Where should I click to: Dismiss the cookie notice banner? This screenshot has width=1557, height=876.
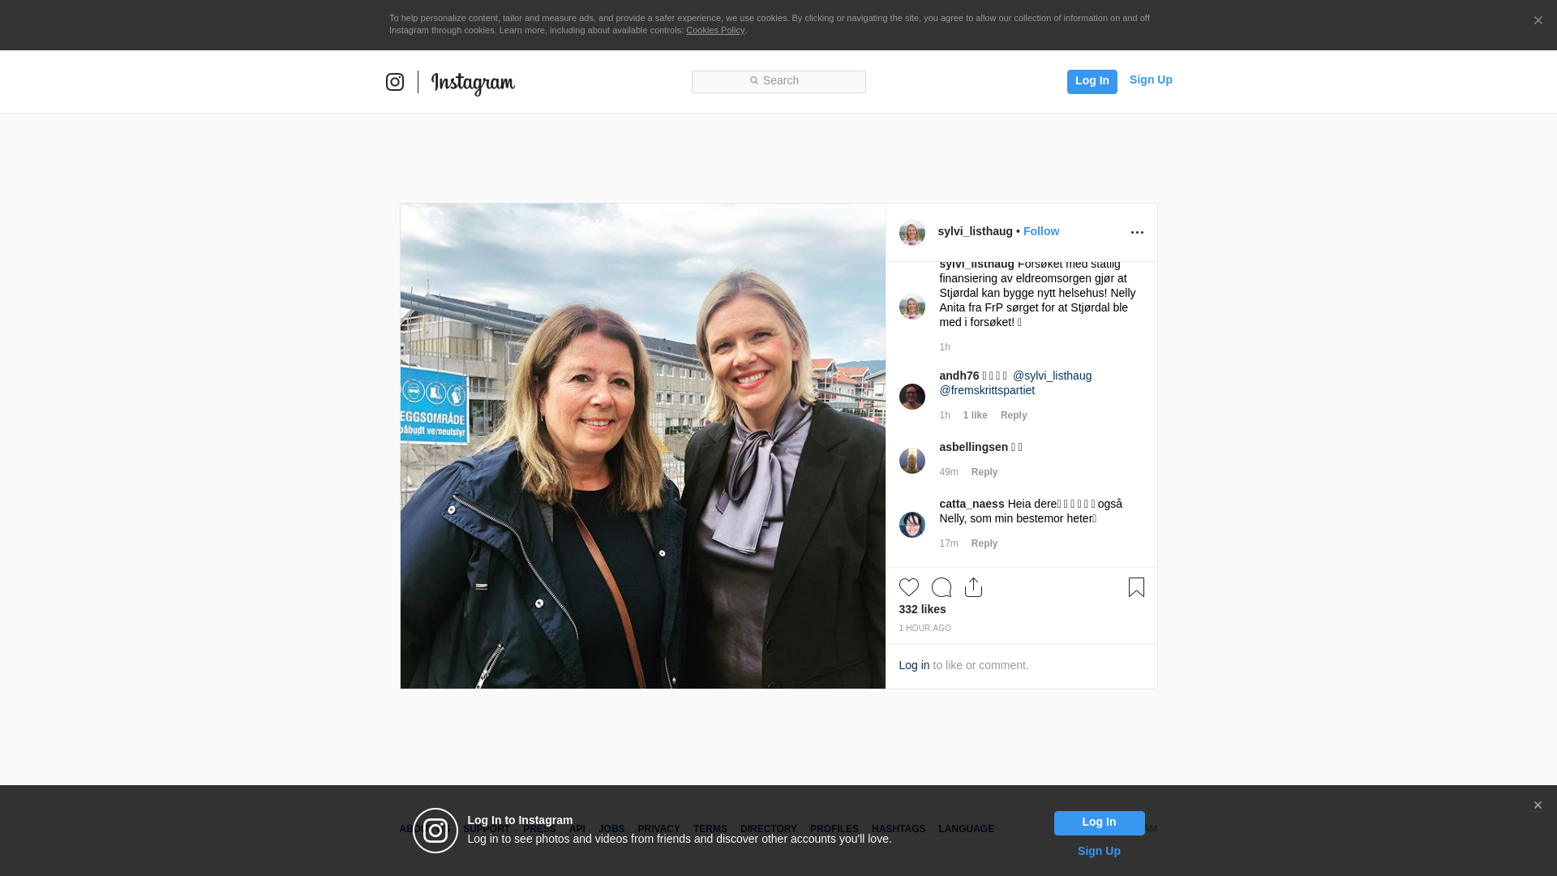click(1538, 20)
